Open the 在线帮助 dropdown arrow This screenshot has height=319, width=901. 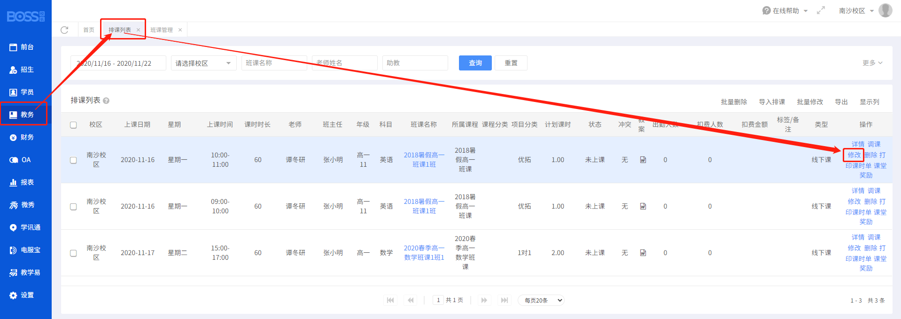coord(806,11)
